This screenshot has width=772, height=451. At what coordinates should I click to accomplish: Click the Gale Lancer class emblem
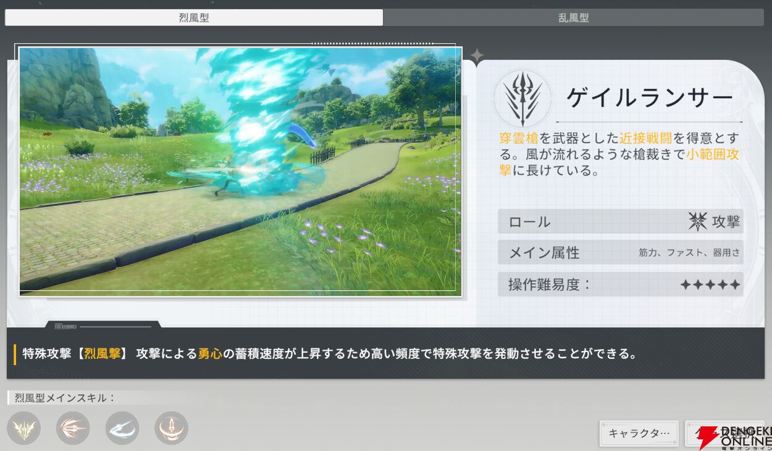(522, 99)
